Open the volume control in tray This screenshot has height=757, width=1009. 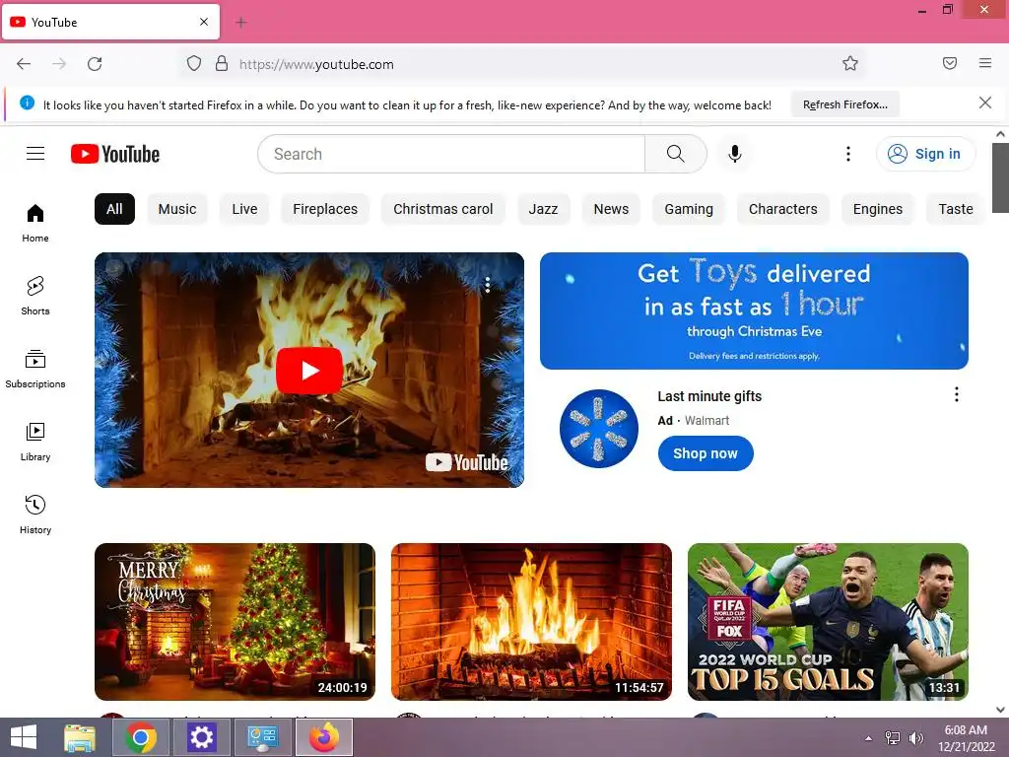(915, 738)
